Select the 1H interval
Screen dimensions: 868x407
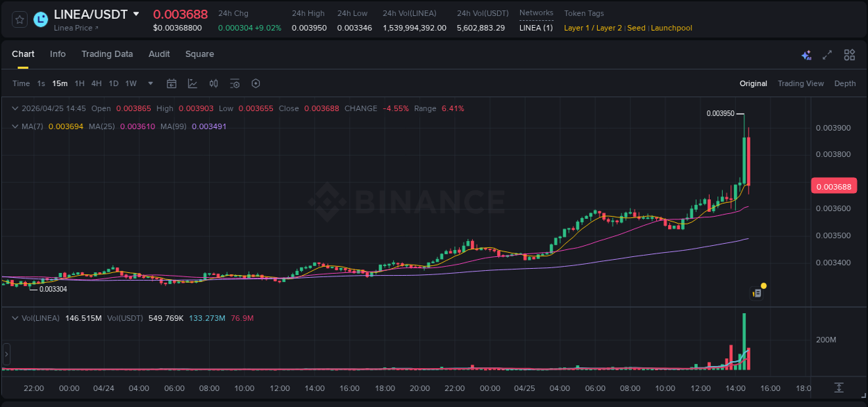pyautogui.click(x=79, y=83)
